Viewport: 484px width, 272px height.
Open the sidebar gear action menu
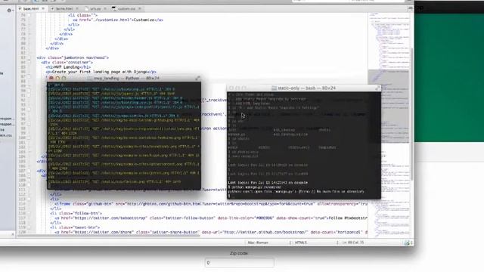[x=10, y=10]
